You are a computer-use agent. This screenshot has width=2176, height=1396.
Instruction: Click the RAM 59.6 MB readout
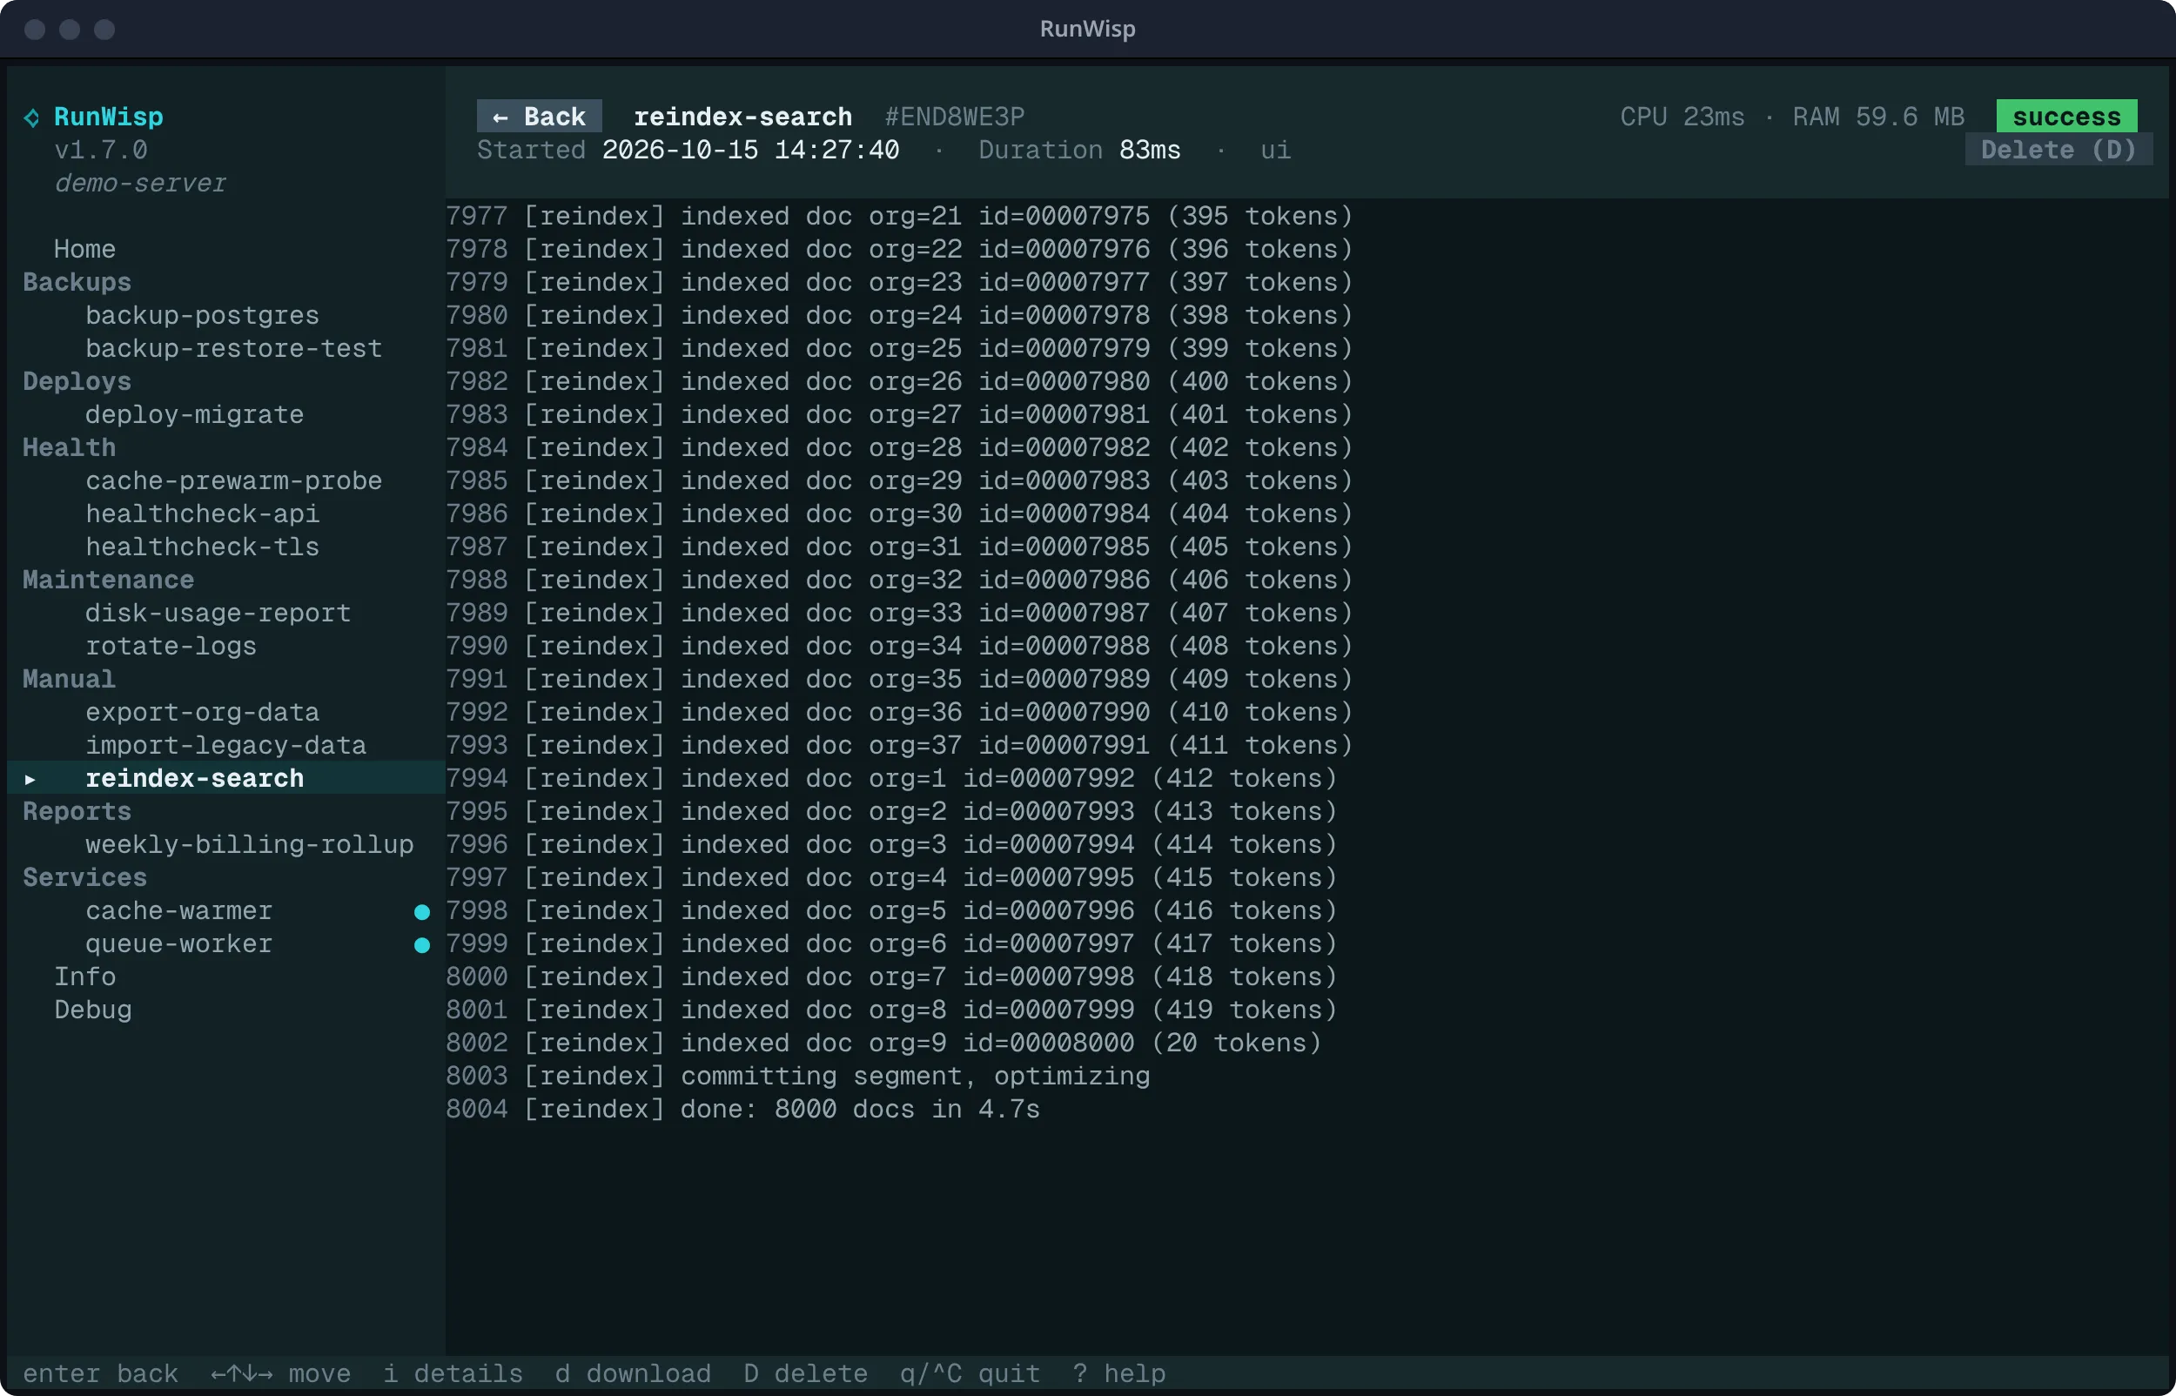coord(1877,117)
